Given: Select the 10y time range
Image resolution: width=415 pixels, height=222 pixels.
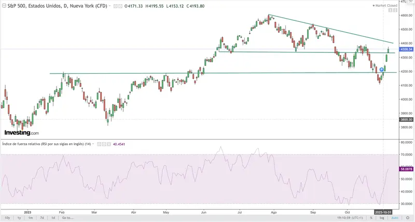Looking at the screenshot, I should (x=7, y=218).
